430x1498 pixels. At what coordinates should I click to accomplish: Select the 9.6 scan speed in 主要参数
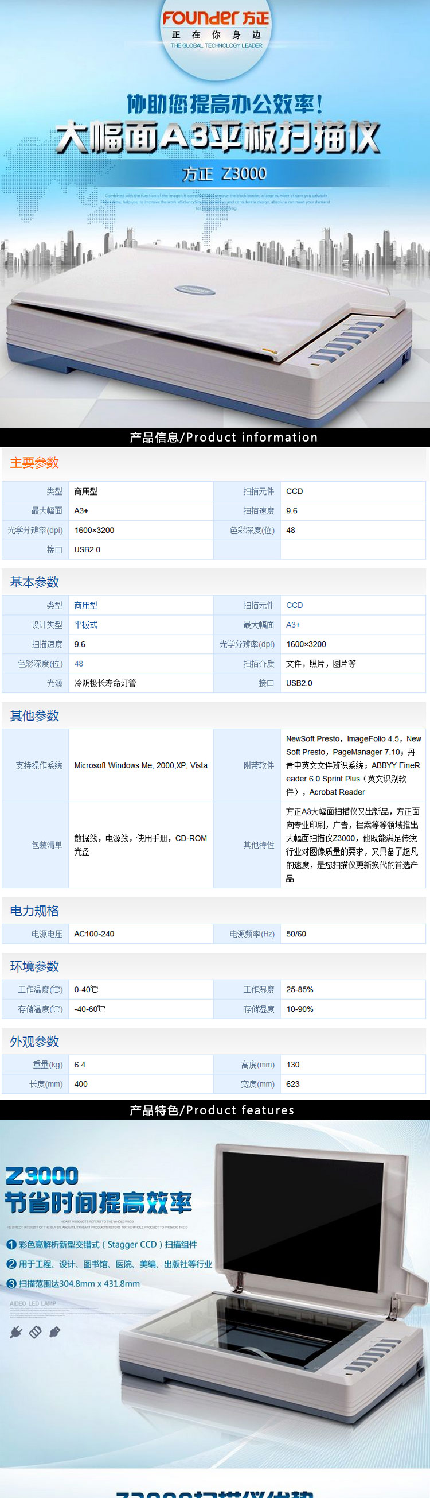pyautogui.click(x=291, y=510)
